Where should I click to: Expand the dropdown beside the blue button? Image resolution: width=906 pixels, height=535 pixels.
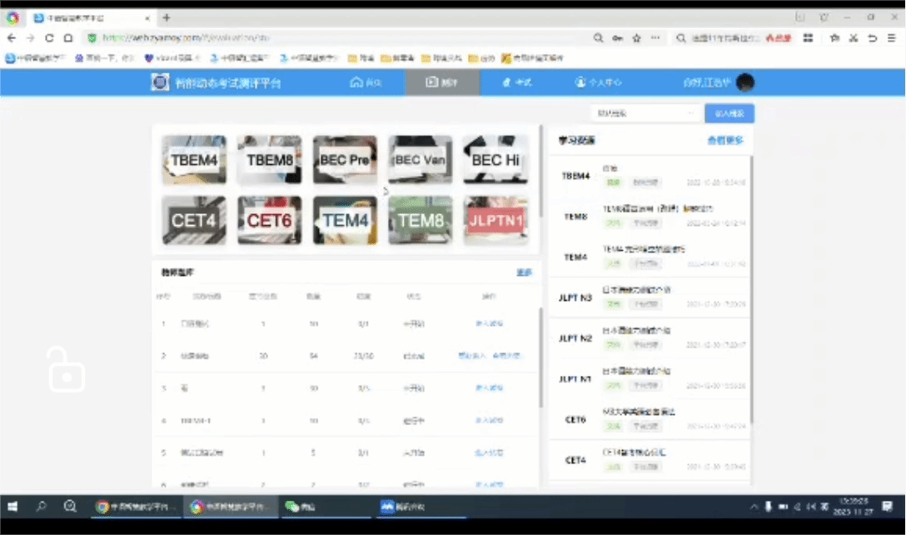[644, 113]
